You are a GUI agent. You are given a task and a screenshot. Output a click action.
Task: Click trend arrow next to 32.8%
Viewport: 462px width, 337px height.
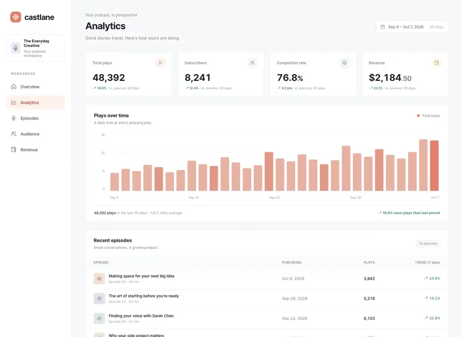click(x=426, y=318)
